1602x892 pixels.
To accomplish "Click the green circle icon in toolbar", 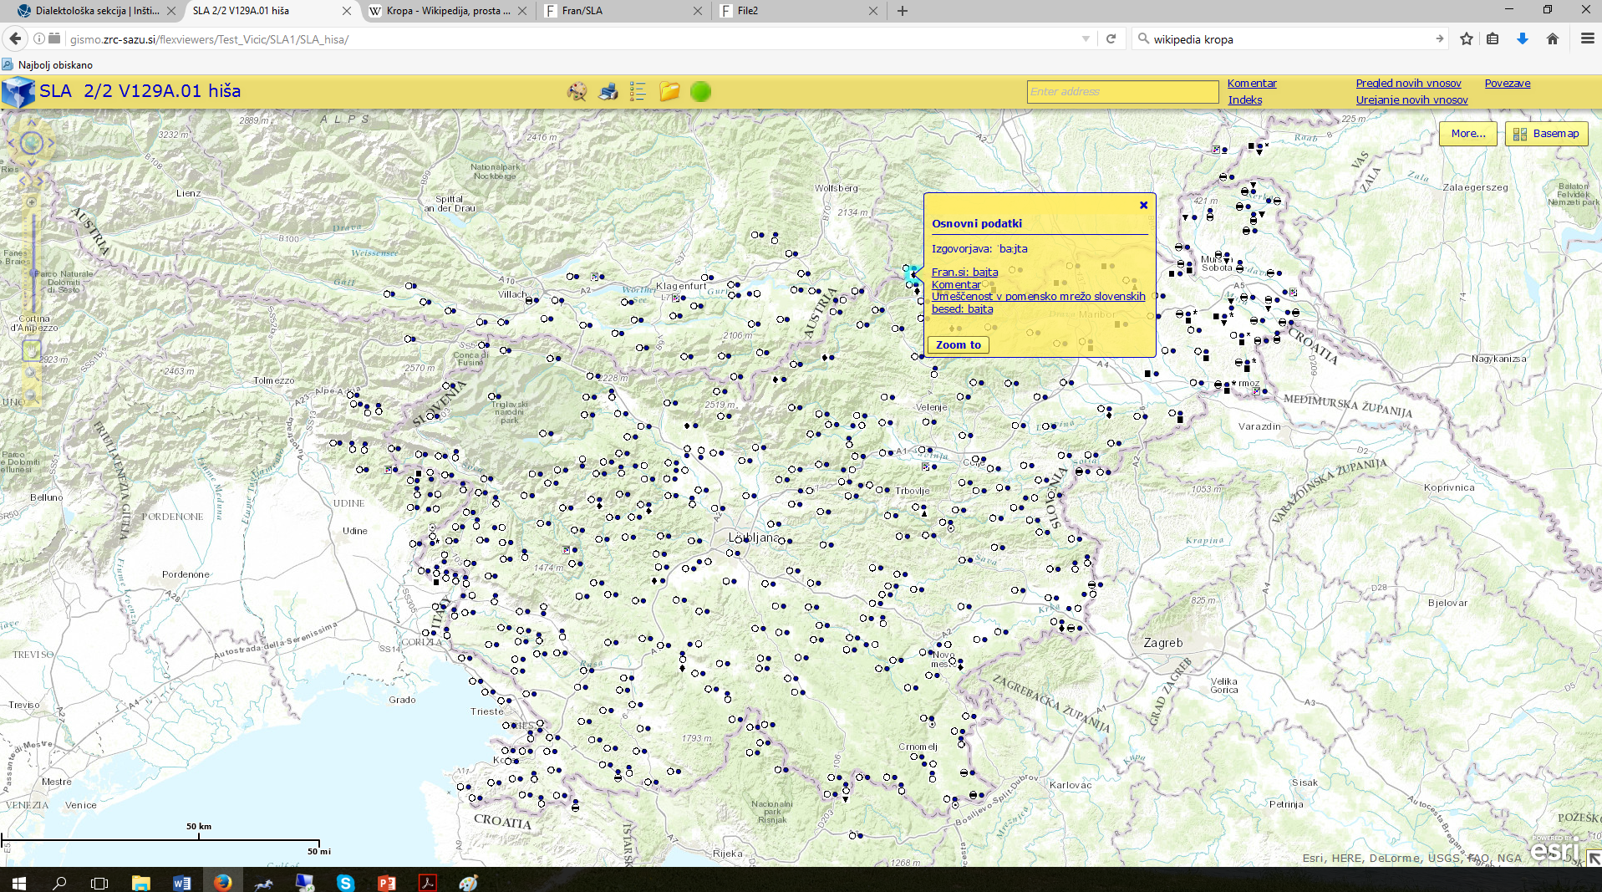I will click(701, 92).
